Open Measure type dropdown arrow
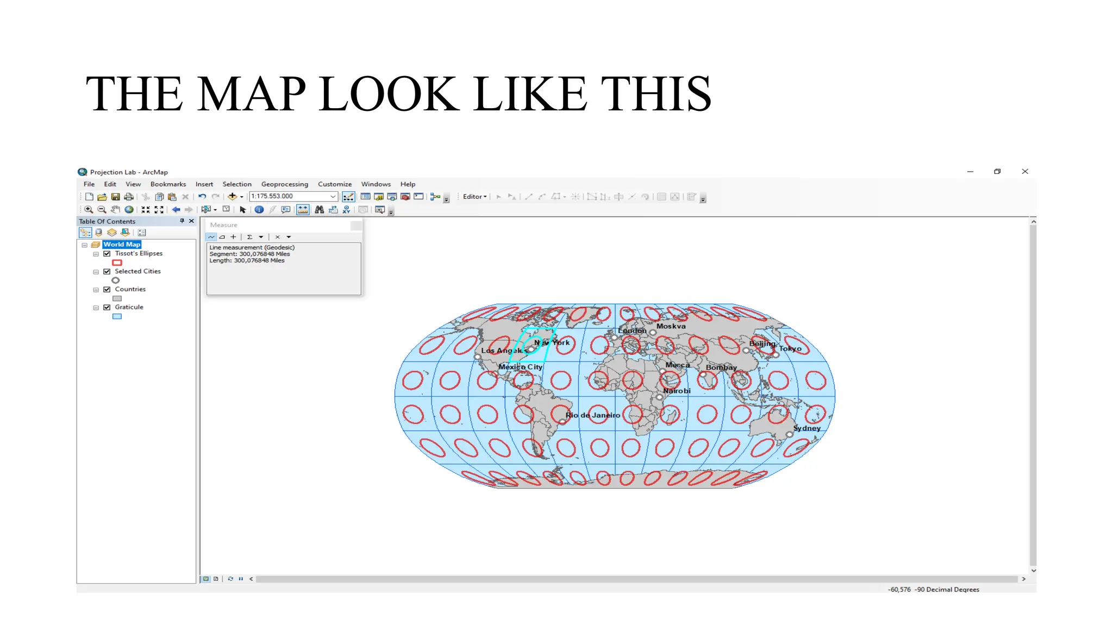 289,237
